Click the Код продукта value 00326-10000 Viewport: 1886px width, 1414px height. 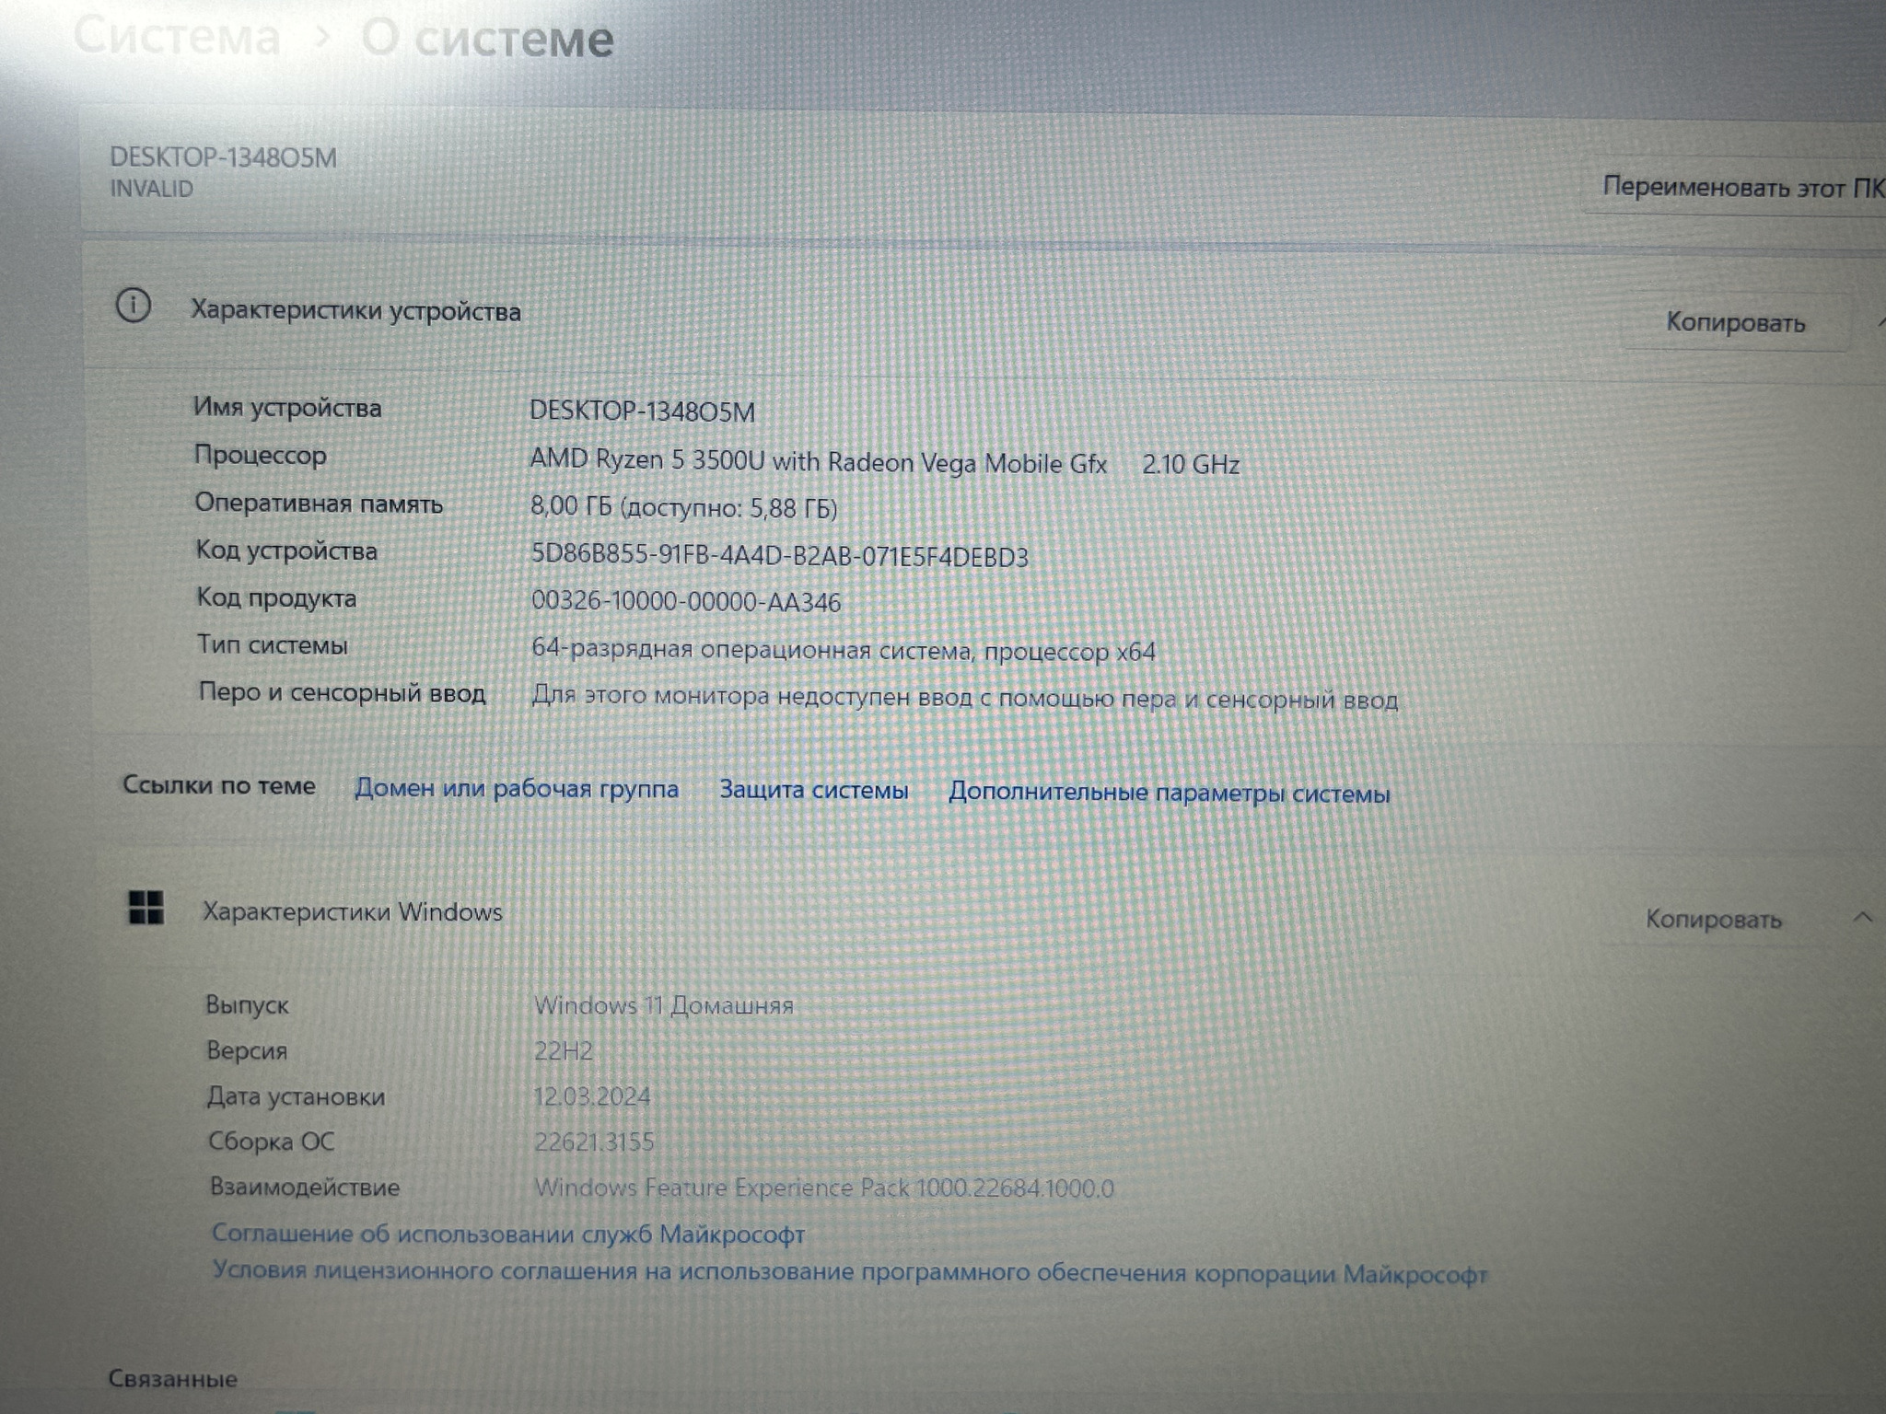[685, 602]
